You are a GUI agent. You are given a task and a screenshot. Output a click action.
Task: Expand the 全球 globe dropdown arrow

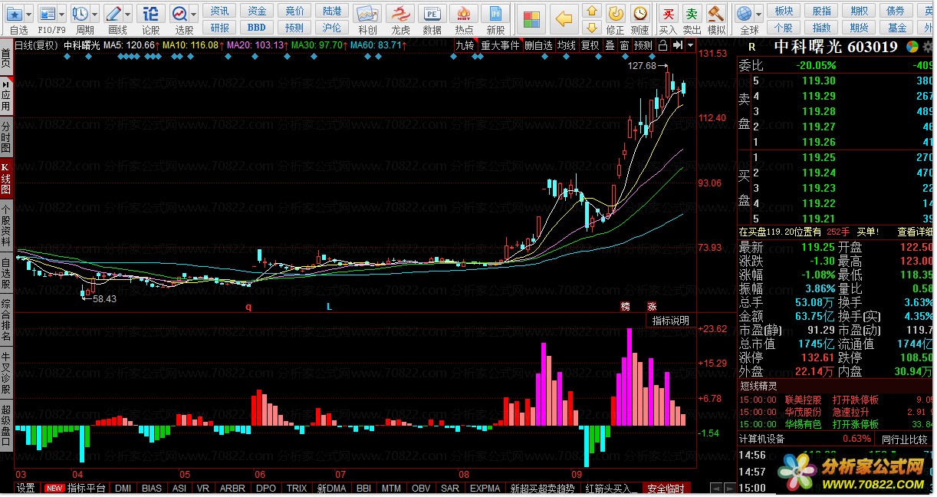[x=758, y=14]
